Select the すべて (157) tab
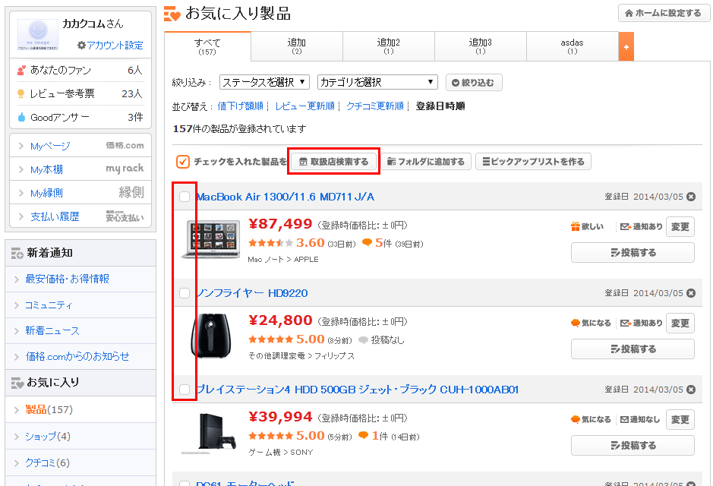 tap(207, 46)
